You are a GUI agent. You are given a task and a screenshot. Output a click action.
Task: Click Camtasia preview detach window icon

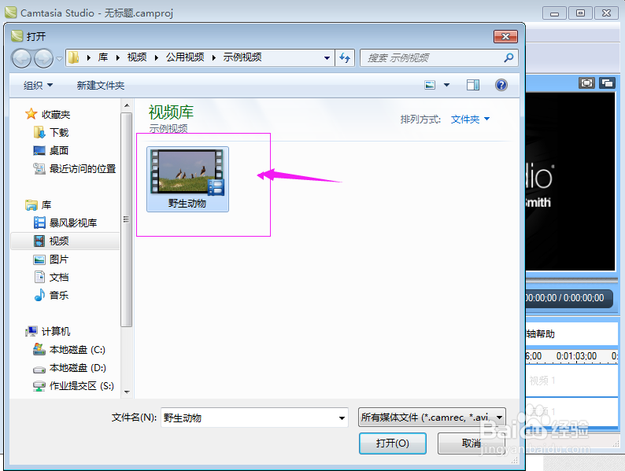coord(608,83)
